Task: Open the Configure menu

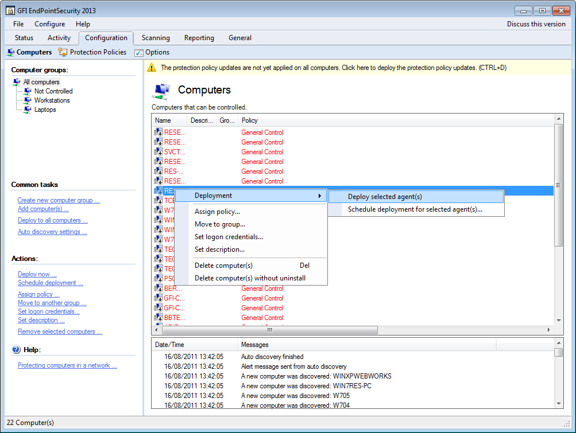Action: pyautogui.click(x=49, y=24)
